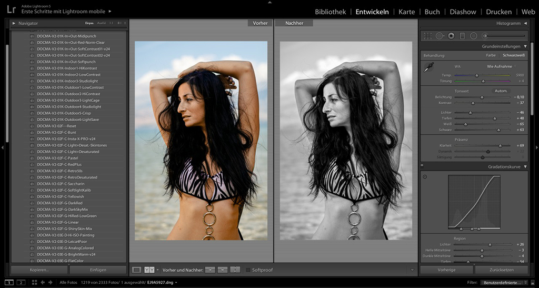Open the Web module
Viewport: 539px width, 288px height.
pyautogui.click(x=528, y=12)
